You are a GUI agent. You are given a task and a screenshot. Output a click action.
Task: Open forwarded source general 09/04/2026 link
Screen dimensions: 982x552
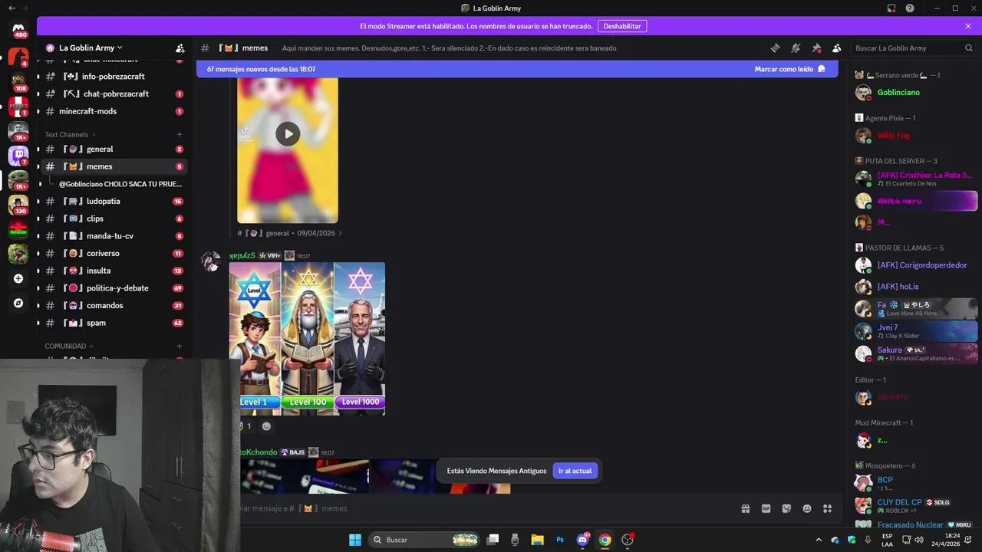tap(289, 233)
